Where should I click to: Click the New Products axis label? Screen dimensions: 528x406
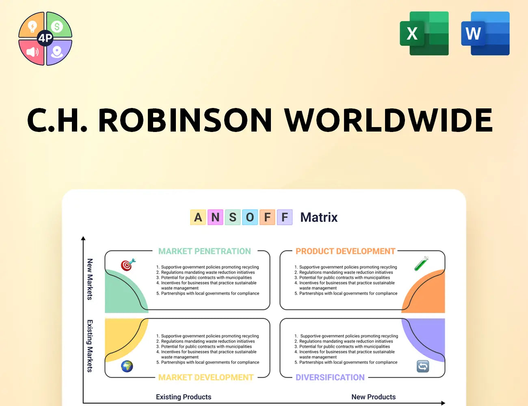(x=374, y=397)
